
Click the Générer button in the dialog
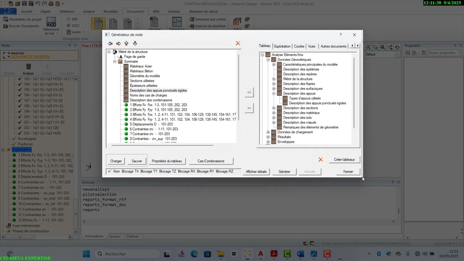284,171
